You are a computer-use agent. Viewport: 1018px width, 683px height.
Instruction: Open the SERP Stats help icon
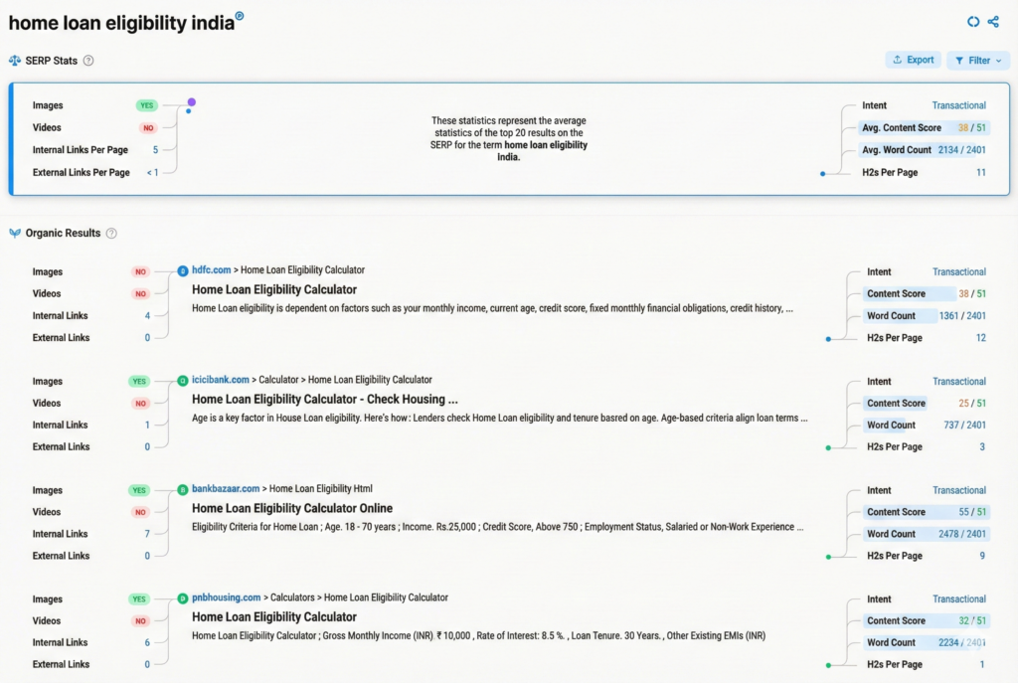click(88, 61)
